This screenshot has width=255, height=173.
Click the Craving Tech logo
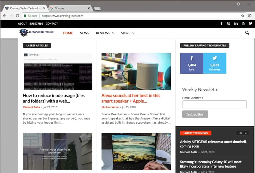click(x=36, y=32)
